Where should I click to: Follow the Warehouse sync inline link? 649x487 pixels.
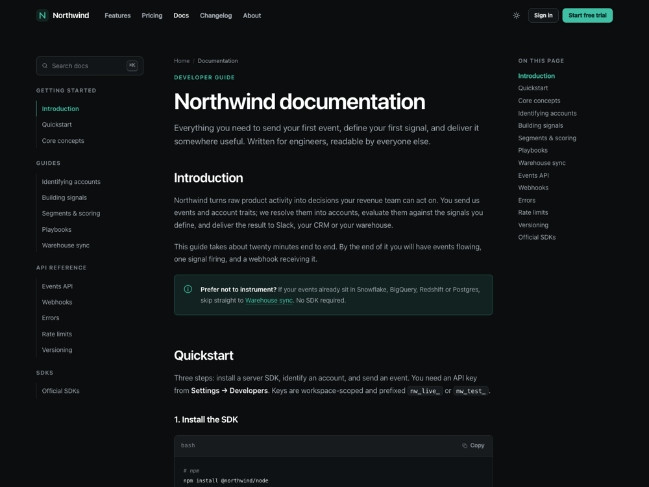coord(269,300)
